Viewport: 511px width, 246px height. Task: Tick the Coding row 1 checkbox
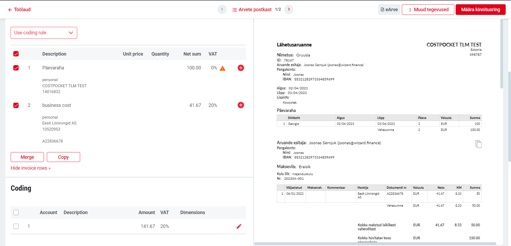tap(16, 226)
